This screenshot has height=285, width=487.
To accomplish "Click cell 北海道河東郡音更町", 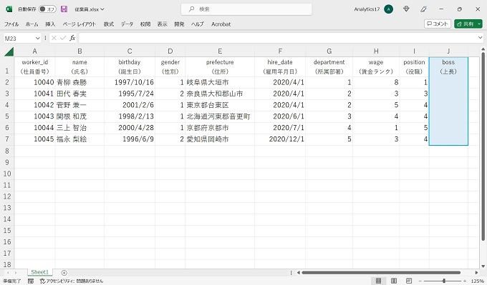I will point(220,116).
